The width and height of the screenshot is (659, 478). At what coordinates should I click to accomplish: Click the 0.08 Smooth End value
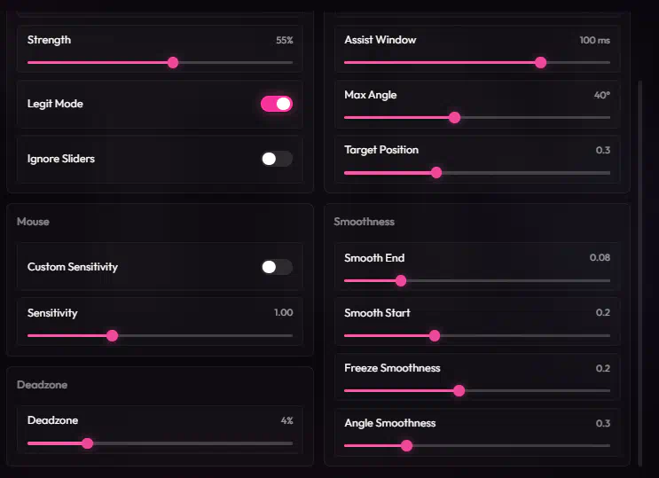(600, 258)
